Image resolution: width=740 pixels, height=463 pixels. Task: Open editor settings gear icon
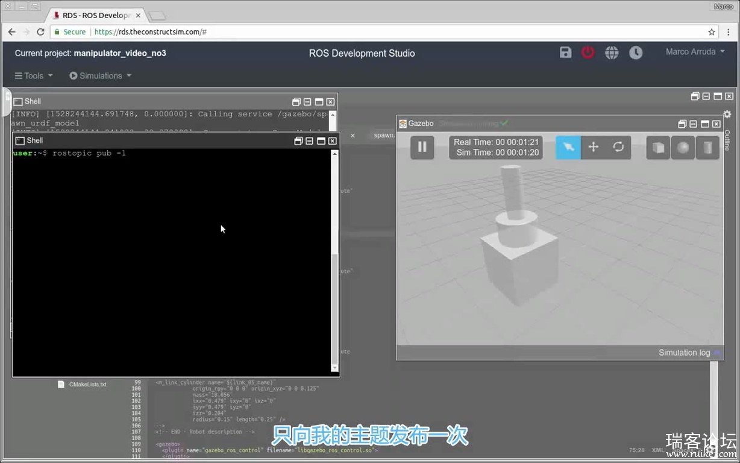[727, 114]
